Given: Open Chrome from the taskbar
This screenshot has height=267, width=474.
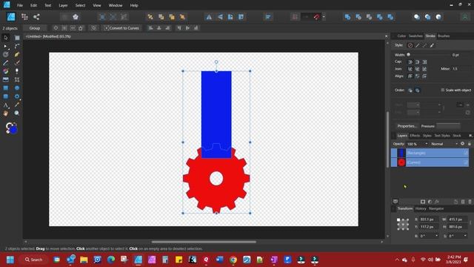Looking at the screenshot, I should pyautogui.click(x=233, y=260).
